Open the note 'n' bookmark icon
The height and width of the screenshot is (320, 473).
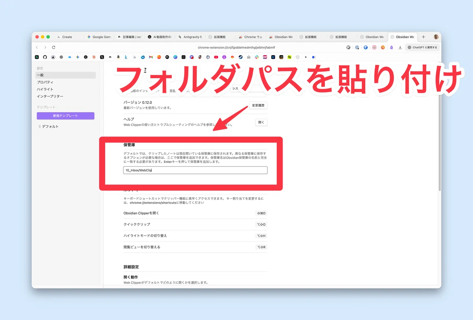click(x=110, y=57)
